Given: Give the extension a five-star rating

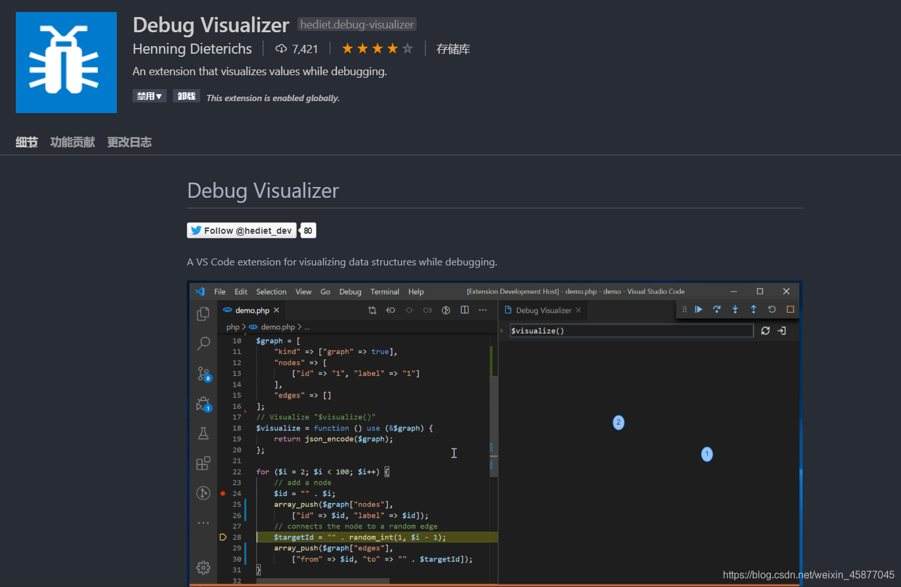Looking at the screenshot, I should [407, 48].
